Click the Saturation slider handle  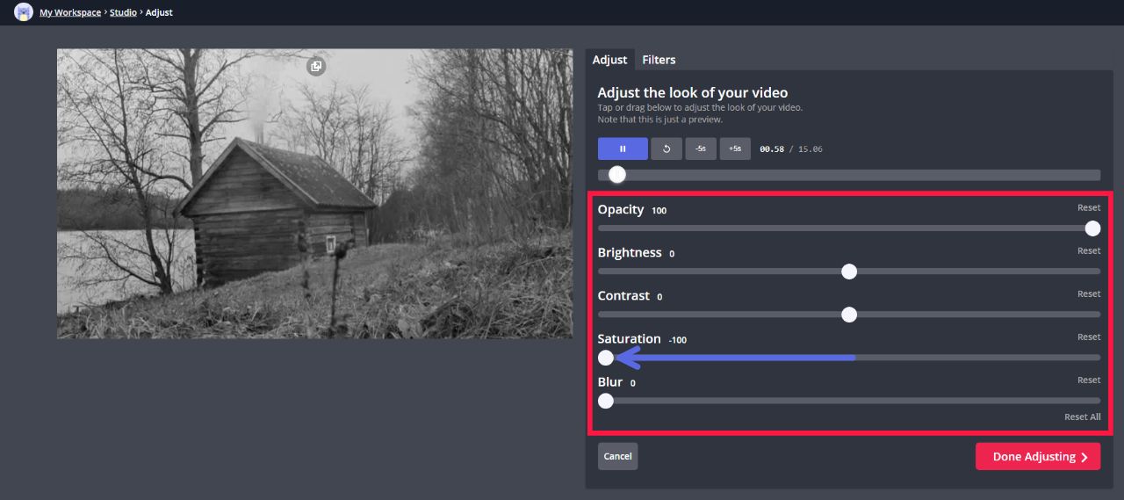click(x=606, y=358)
